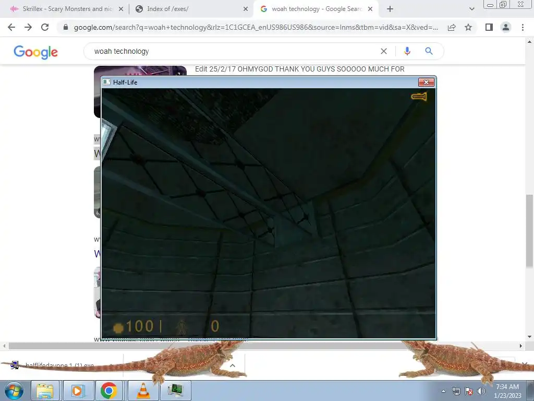534x401 pixels.
Task: Open VLC media player from the taskbar
Action: (143, 391)
